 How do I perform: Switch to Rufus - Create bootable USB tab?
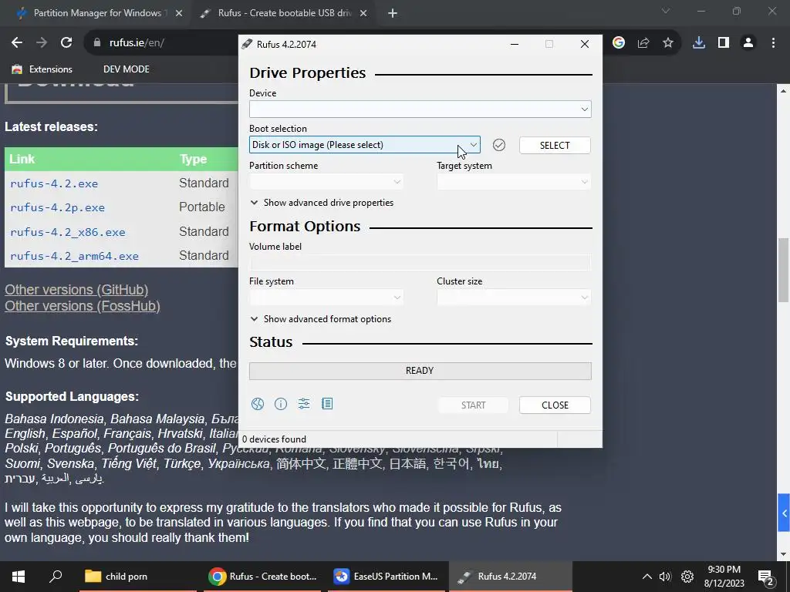tap(284, 14)
